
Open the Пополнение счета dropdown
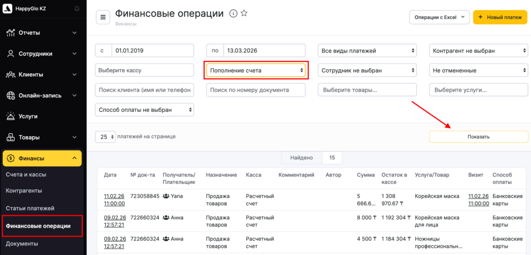tap(256, 70)
